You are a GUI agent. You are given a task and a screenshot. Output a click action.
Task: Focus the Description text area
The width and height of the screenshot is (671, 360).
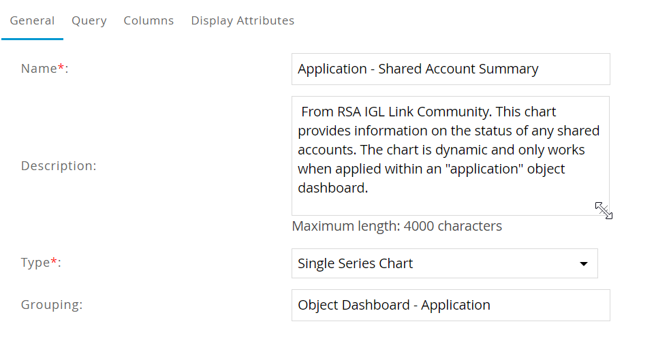(x=450, y=156)
